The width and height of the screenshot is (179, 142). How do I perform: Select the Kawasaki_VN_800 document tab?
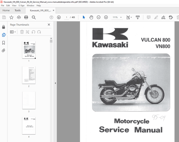point(40,10)
